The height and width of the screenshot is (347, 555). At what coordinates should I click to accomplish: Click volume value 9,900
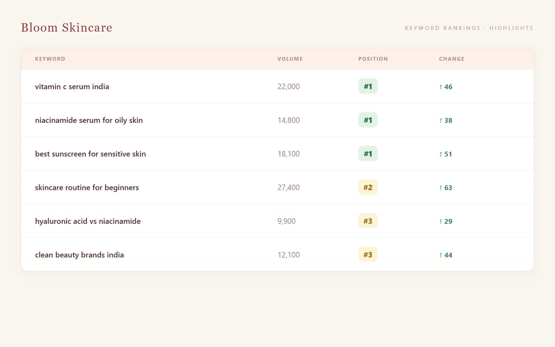286,221
